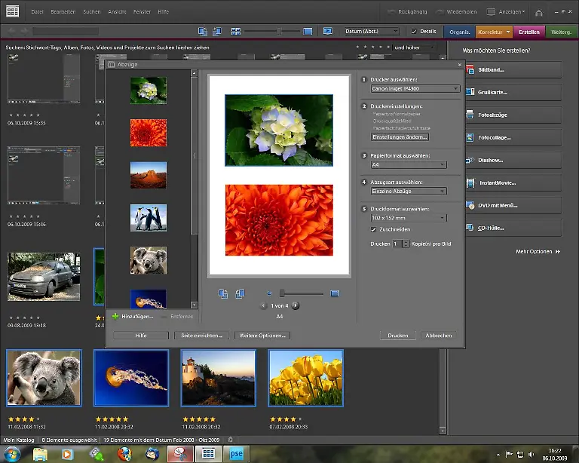Open the Windows Media Player taskbar icon
579x463 pixels.
66,453
